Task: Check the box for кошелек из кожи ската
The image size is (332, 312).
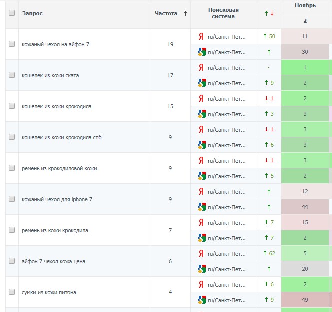Action: coord(12,75)
